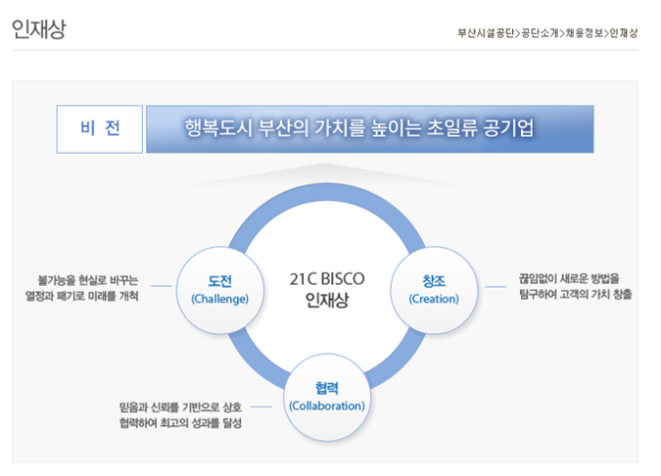
Task: Click the 비전 label box
Action: click(99, 129)
